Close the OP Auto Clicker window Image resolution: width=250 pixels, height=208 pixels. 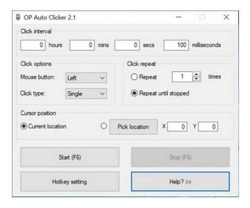pyautogui.click(x=226, y=17)
